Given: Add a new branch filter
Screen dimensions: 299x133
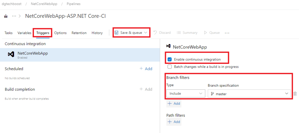Looking at the screenshot, I should pos(174,104).
